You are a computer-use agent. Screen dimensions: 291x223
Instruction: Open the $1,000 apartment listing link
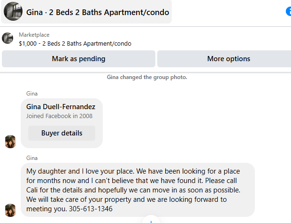click(75, 44)
